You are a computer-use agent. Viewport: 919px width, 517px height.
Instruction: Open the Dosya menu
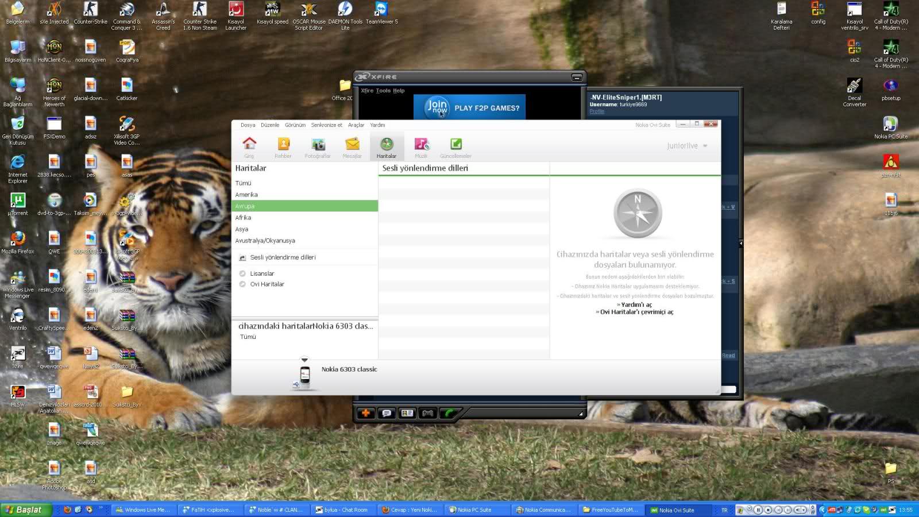(x=248, y=125)
